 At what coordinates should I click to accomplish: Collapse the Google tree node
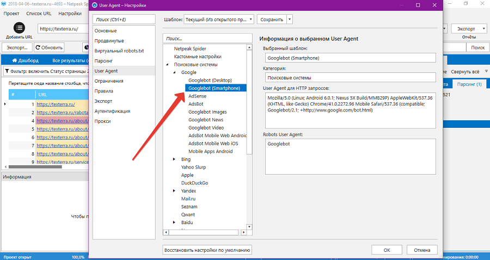(174, 72)
